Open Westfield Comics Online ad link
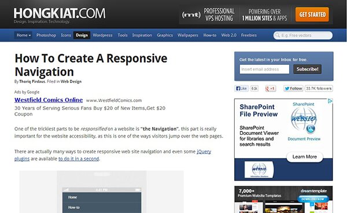 coord(49,100)
